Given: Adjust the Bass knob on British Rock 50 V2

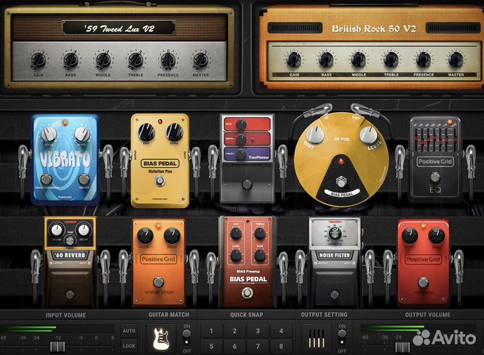Looking at the screenshot, I should 326,59.
